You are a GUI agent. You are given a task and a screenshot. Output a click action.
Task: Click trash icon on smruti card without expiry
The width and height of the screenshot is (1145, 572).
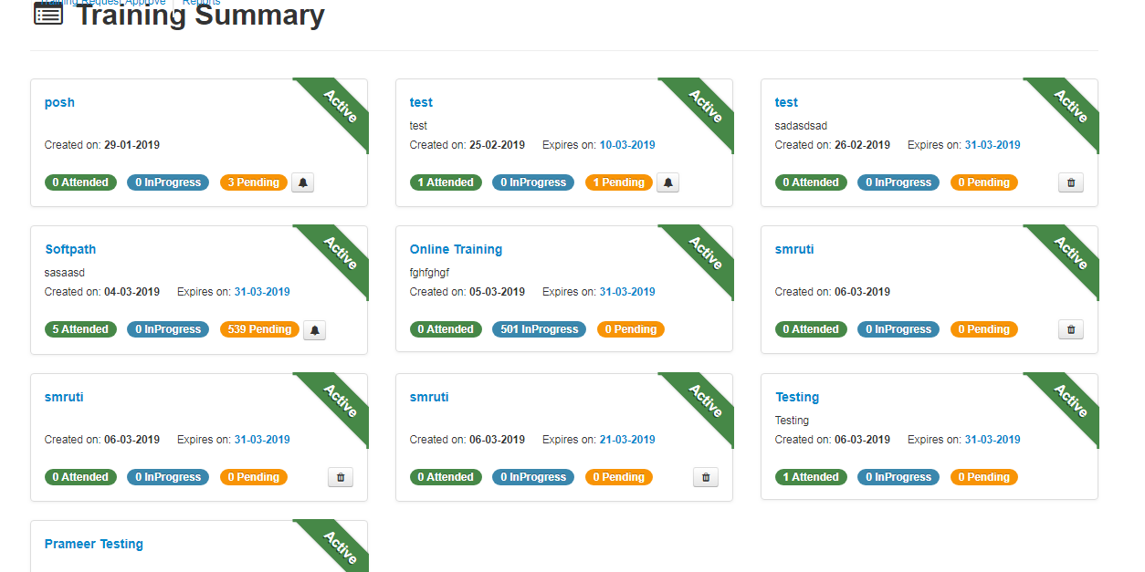point(1070,329)
